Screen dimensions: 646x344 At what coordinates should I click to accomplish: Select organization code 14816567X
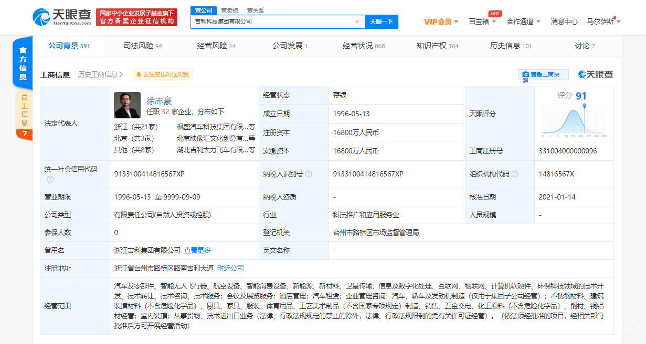point(556,174)
